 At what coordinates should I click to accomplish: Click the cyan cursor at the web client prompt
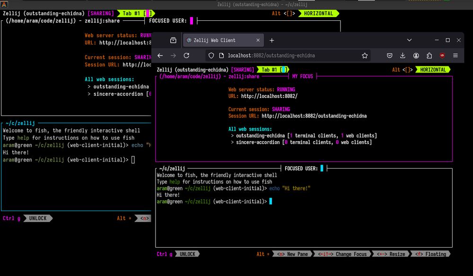(x=271, y=201)
